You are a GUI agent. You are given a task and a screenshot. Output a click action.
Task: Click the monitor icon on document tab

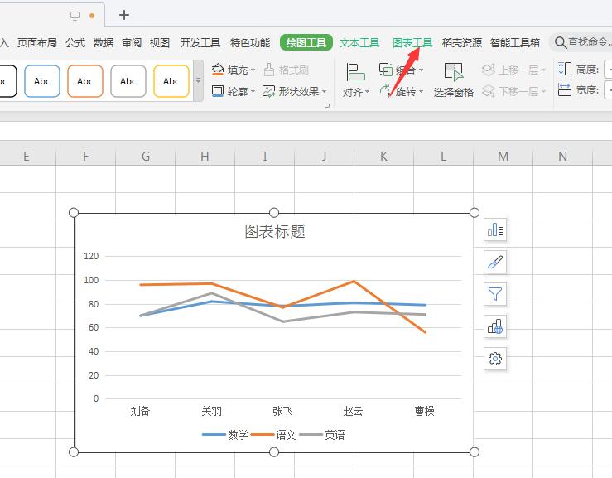point(75,16)
